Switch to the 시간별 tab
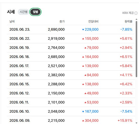This screenshot has width=139, height=124. tap(24, 12)
